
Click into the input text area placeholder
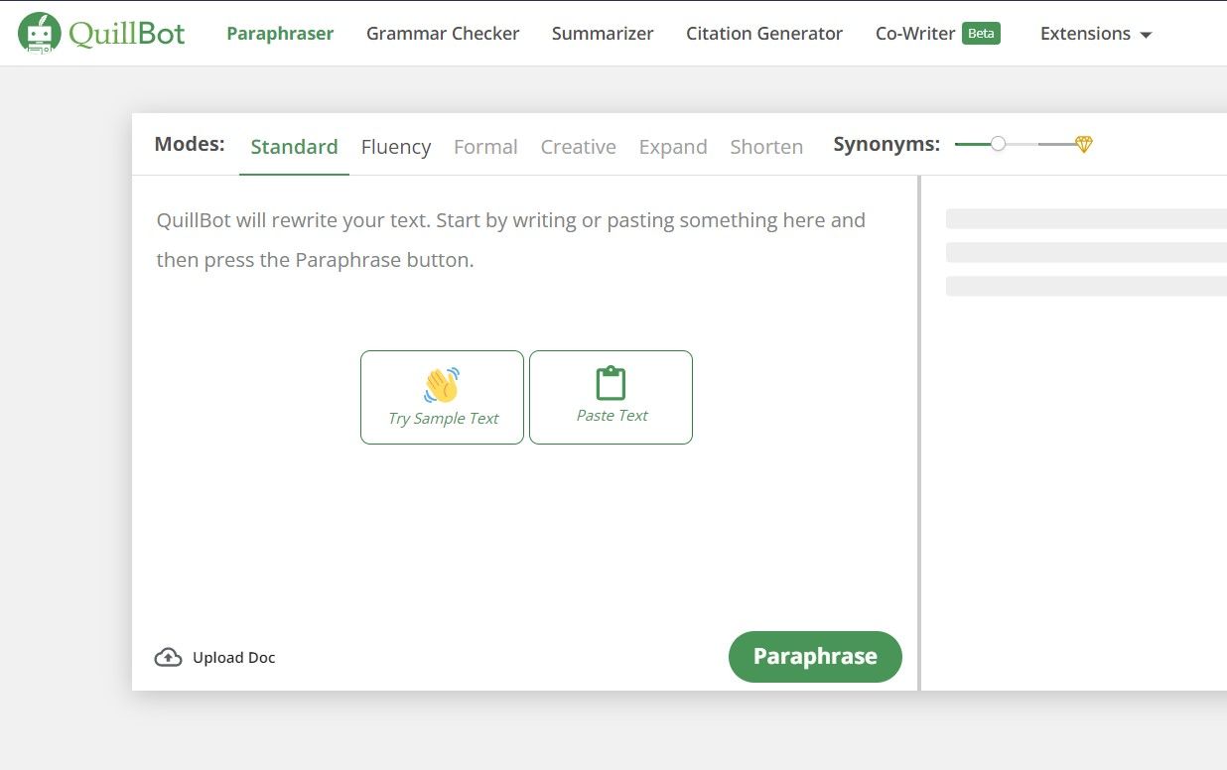511,240
